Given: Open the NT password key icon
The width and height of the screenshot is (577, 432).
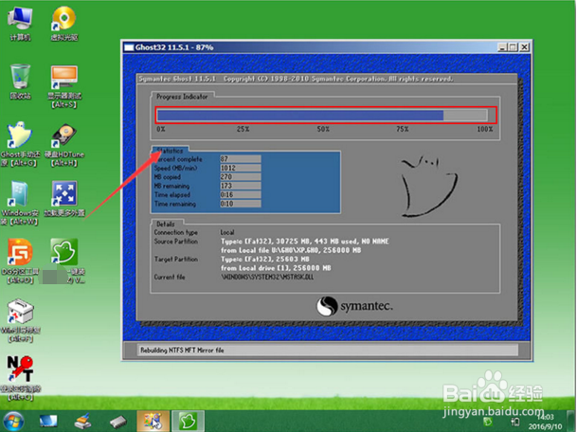Looking at the screenshot, I should [20, 378].
